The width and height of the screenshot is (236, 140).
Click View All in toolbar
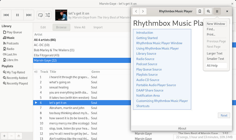(80, 27)
